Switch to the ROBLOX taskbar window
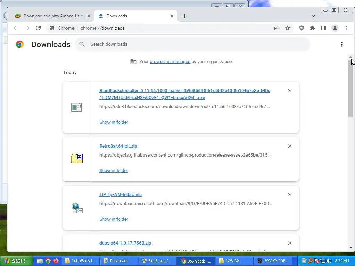 click(234, 261)
